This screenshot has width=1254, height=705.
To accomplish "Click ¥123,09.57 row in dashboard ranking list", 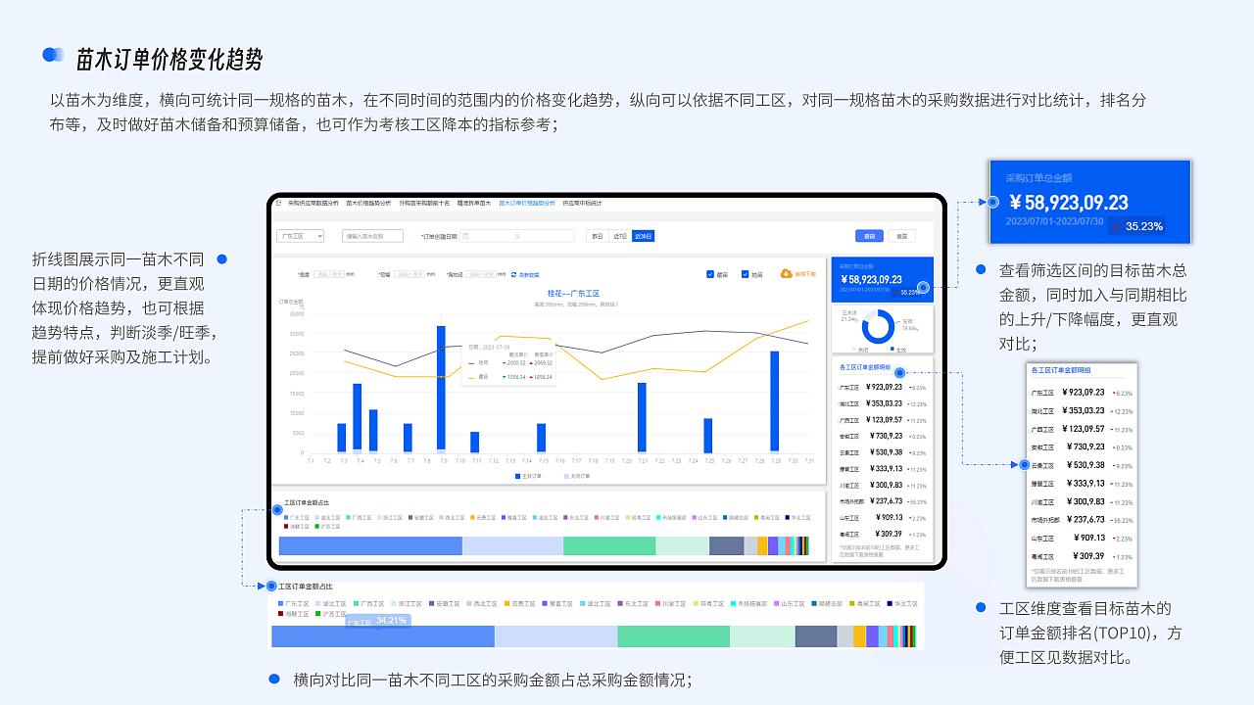I will [883, 420].
